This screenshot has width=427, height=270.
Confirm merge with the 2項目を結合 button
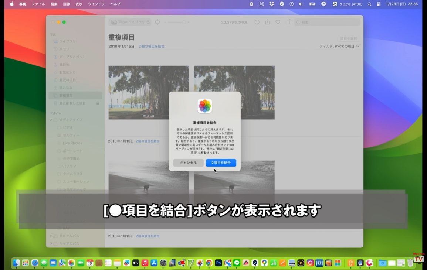[221, 163]
